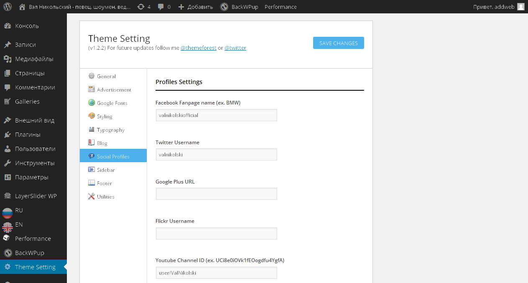The width and height of the screenshot is (528, 283).
Task: Click the WordPress logo icon
Action: point(8,7)
